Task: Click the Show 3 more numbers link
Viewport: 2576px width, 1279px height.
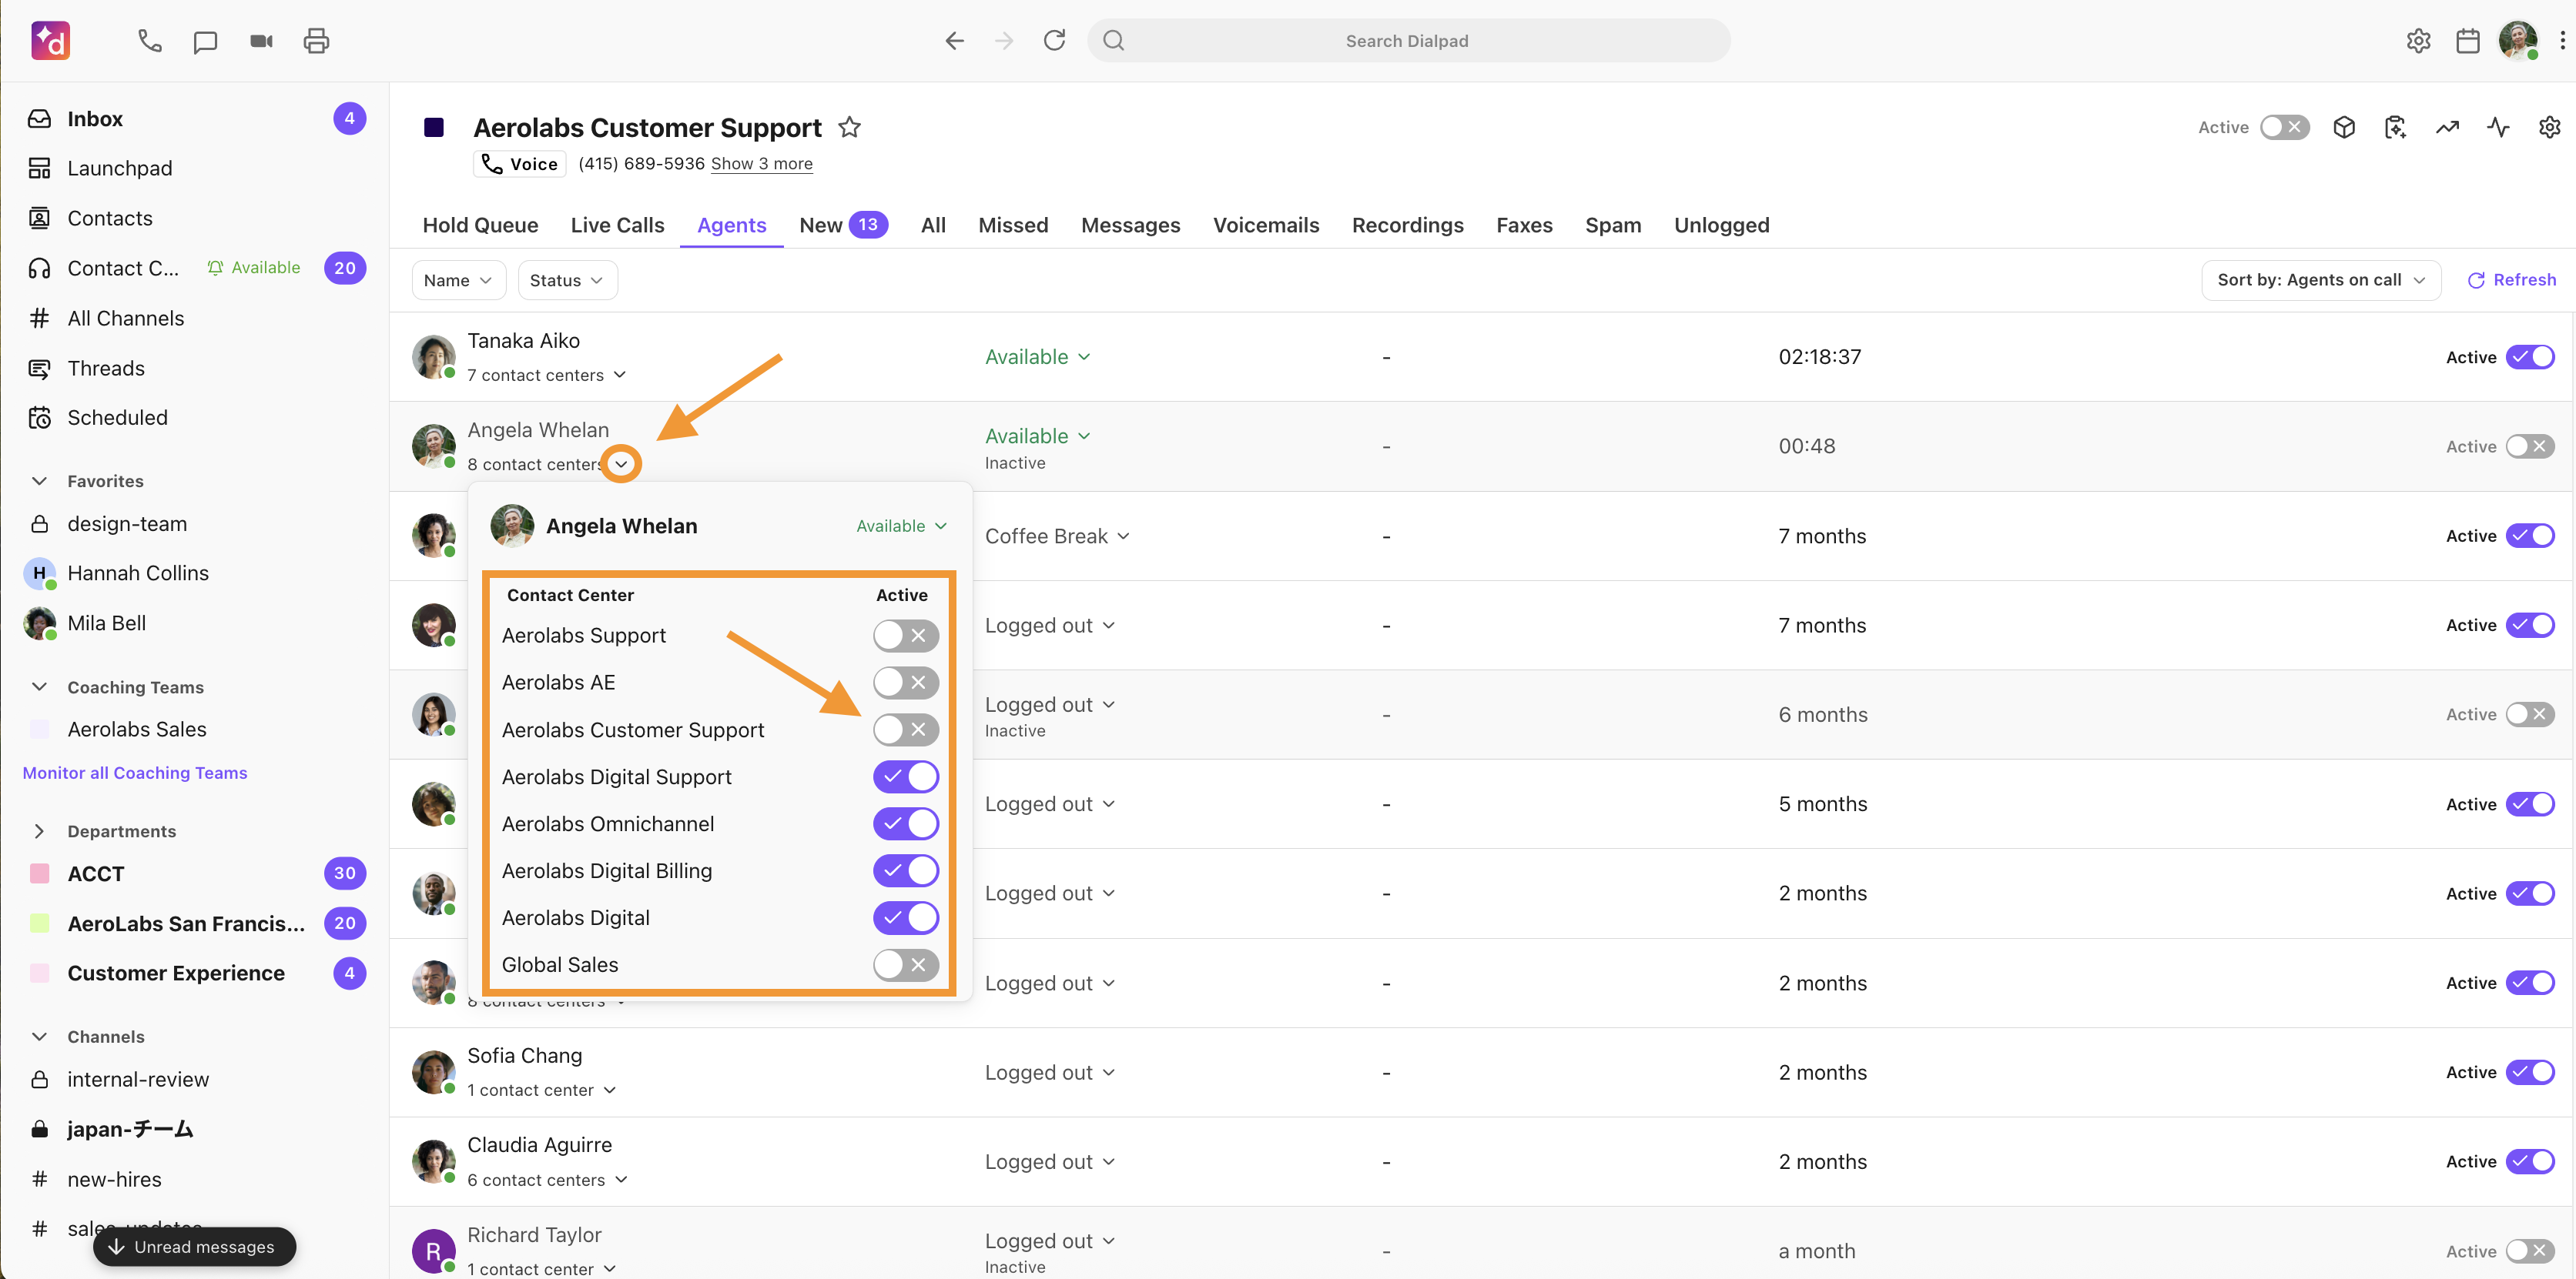Action: click(761, 163)
